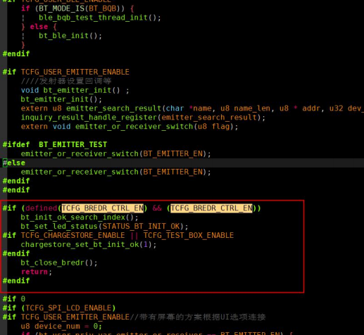Click the 'u8 device_num = 0;' declaration
Screen dimensions: 364x335
pos(61,326)
